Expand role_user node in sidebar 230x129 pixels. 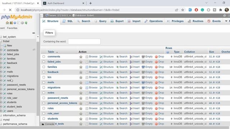coord(1,98)
